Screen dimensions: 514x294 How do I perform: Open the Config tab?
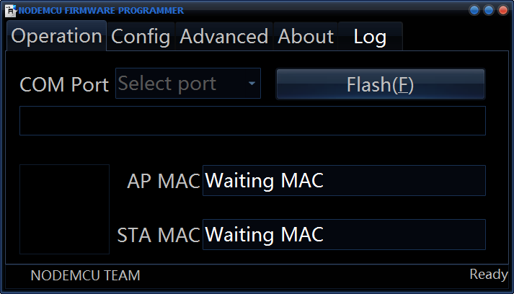pyautogui.click(x=141, y=36)
